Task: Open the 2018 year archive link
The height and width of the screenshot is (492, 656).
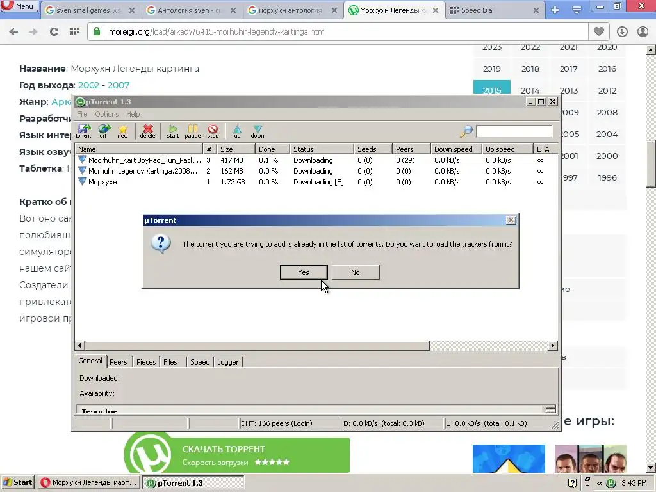Action: pos(530,69)
